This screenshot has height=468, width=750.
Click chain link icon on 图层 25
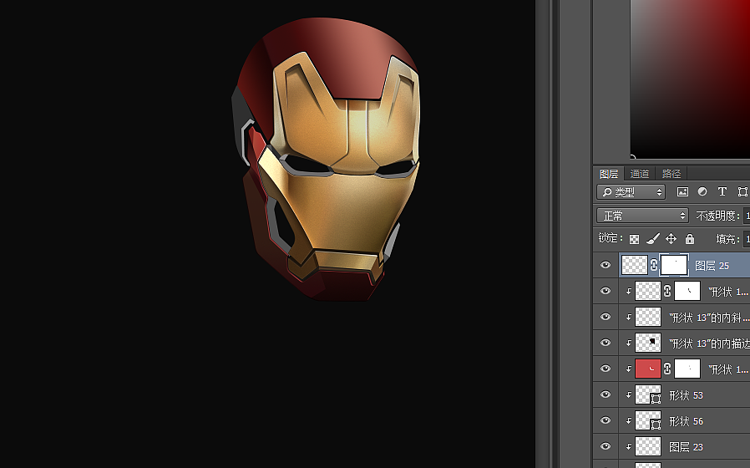click(x=654, y=265)
